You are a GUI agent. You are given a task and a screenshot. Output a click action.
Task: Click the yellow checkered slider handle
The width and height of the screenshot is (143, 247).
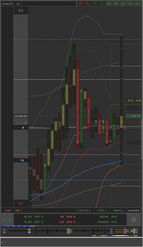pyautogui.click(x=68, y=231)
